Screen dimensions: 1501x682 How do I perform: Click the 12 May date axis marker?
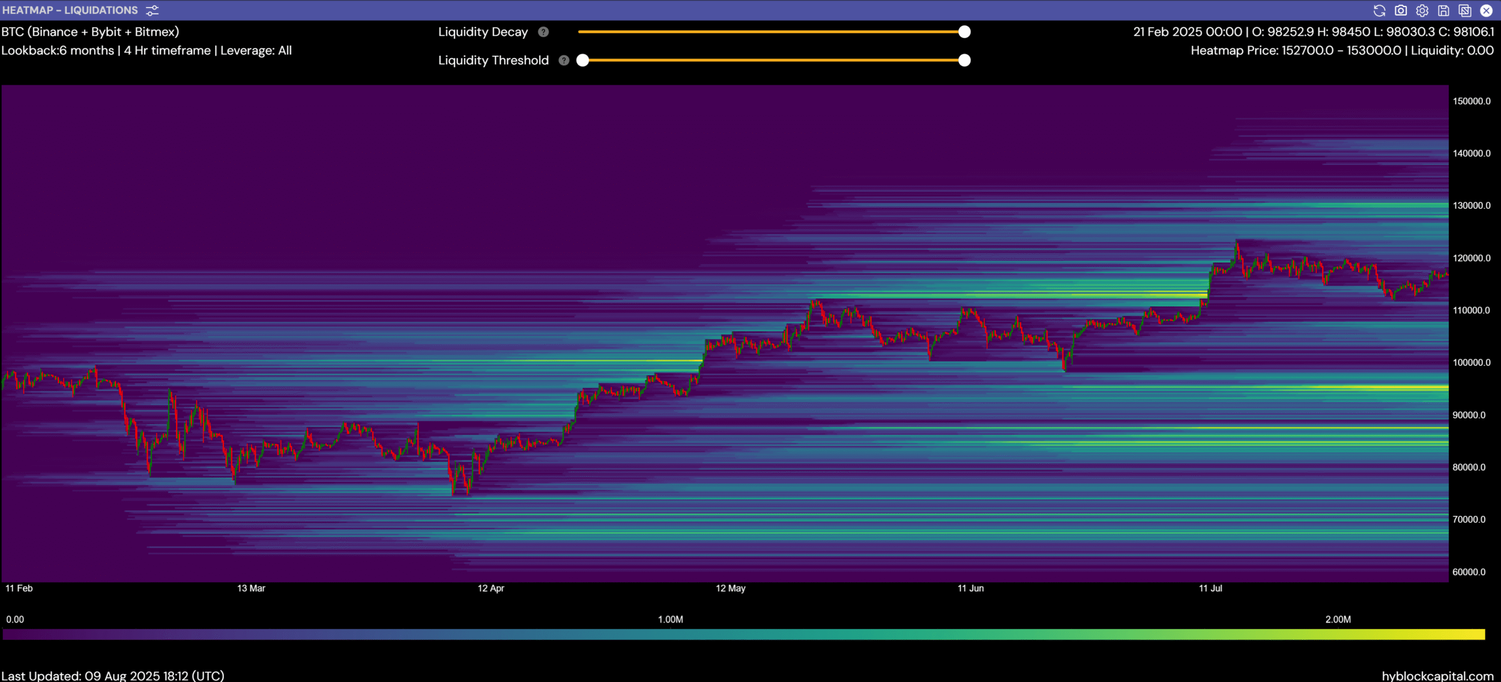[x=730, y=588]
